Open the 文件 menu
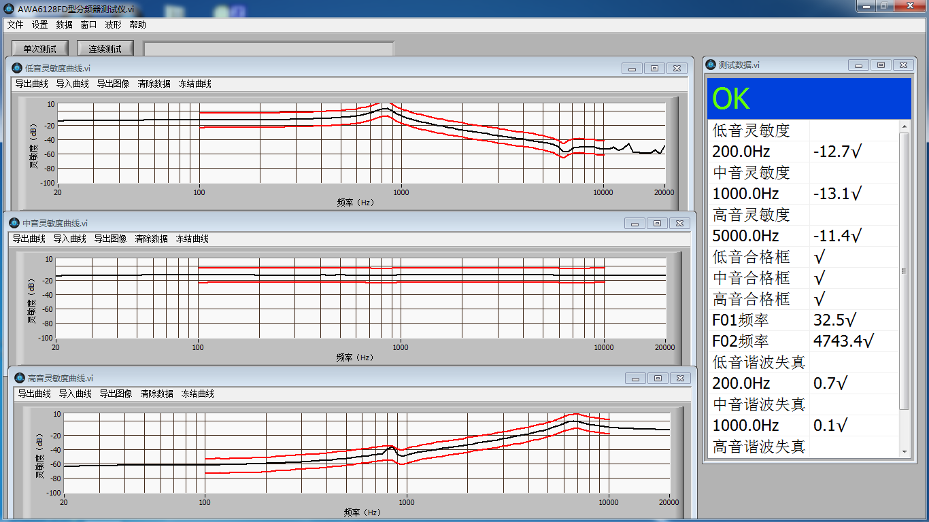This screenshot has height=522, width=929. click(15, 24)
